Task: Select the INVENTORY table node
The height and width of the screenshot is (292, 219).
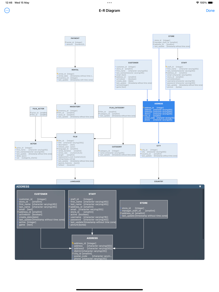Action: pos(75,111)
